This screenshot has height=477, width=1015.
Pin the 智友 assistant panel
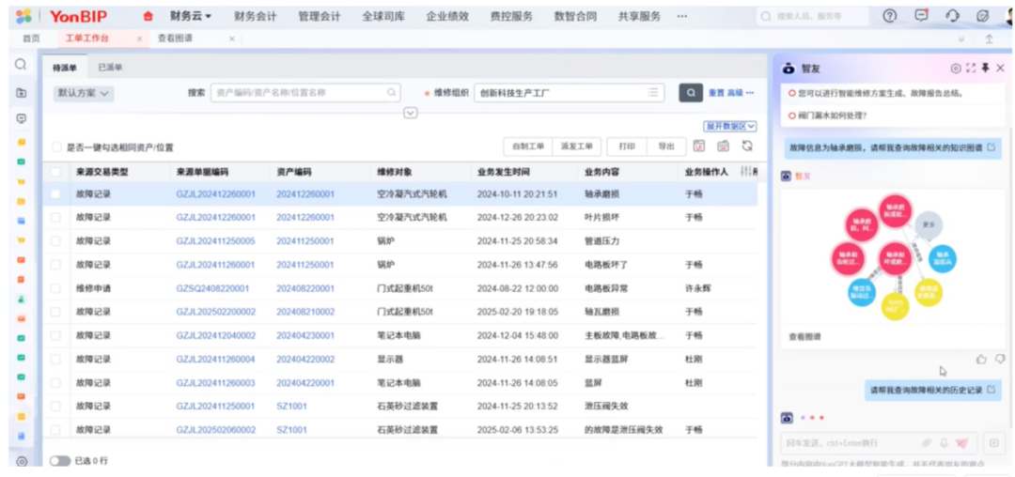click(x=985, y=69)
